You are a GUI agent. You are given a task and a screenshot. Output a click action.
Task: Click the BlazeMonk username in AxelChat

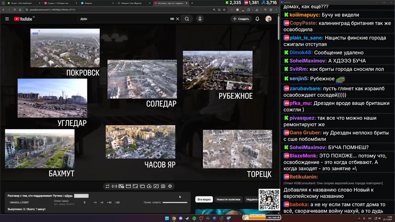coord(303,156)
